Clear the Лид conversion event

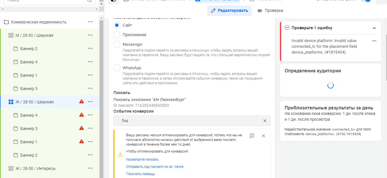[265, 121]
